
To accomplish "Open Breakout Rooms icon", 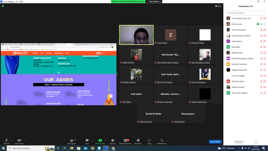I will click(126, 141).
